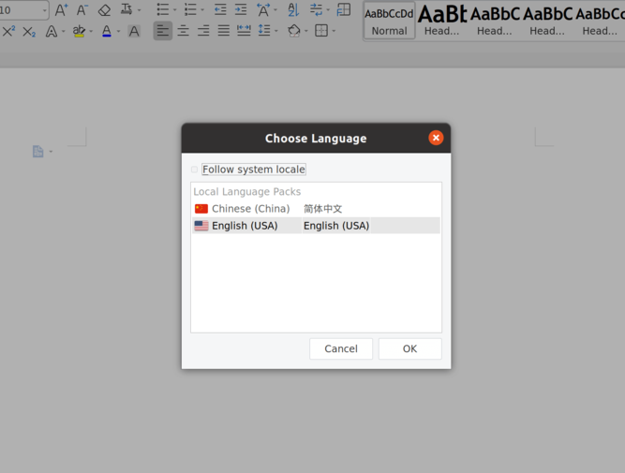Close the Choose Language dialog
This screenshot has width=625, height=473.
click(436, 138)
